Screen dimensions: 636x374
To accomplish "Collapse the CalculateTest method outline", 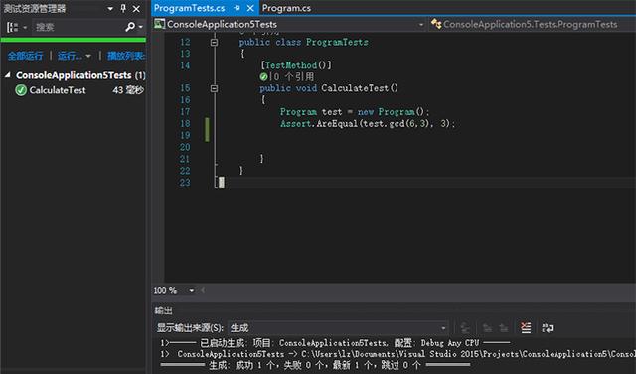I will click(x=215, y=88).
